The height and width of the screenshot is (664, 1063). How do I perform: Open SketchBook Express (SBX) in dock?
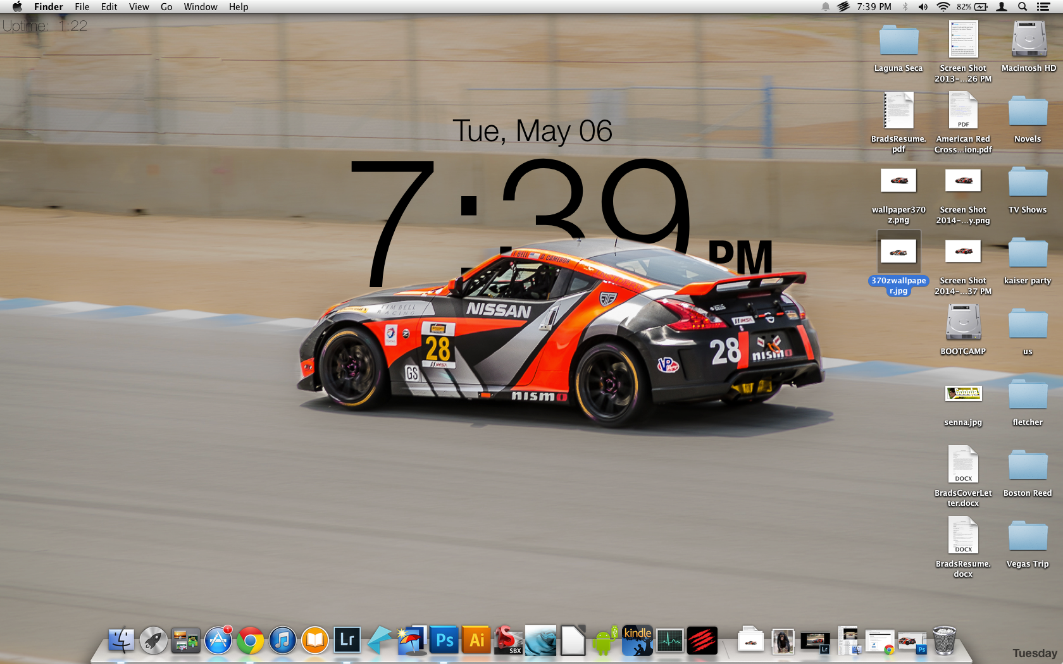click(508, 641)
